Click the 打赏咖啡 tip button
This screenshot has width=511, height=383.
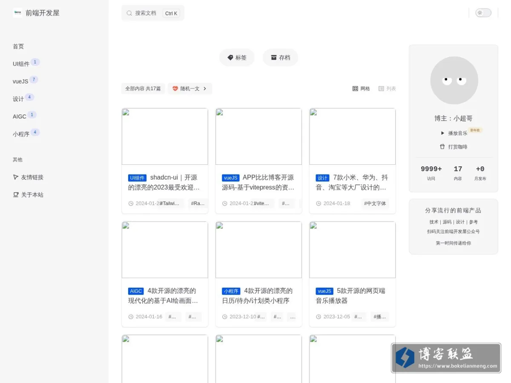click(454, 147)
